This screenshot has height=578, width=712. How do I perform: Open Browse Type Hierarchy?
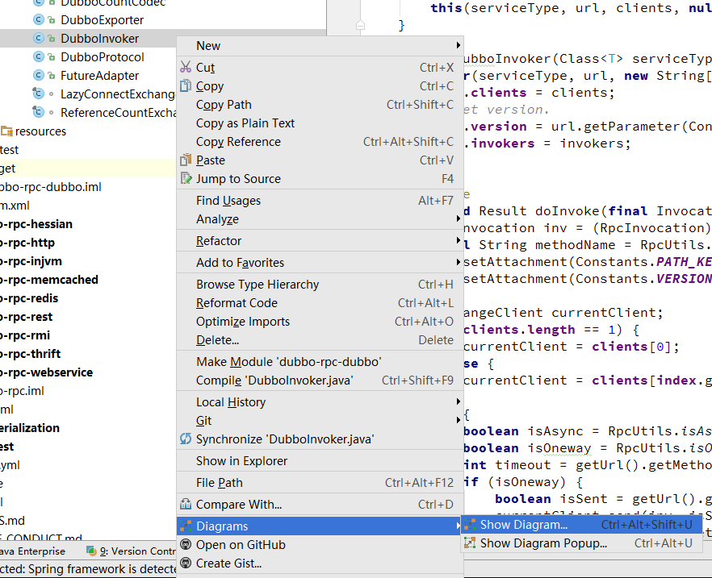coord(320,285)
